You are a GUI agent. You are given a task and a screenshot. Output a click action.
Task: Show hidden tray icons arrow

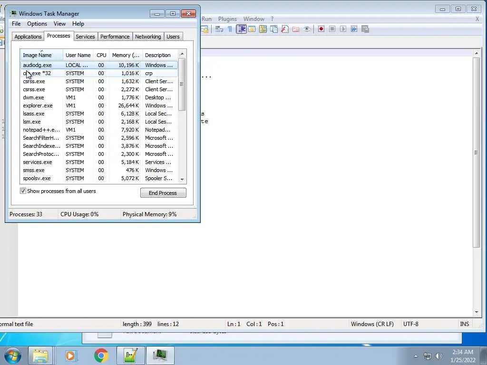[x=416, y=356]
